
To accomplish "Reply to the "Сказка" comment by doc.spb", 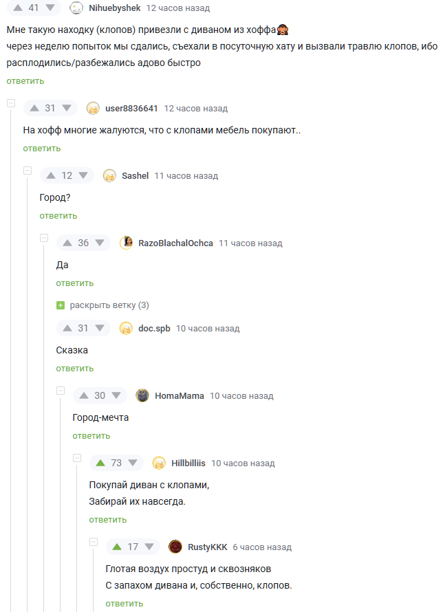I will click(x=75, y=369).
